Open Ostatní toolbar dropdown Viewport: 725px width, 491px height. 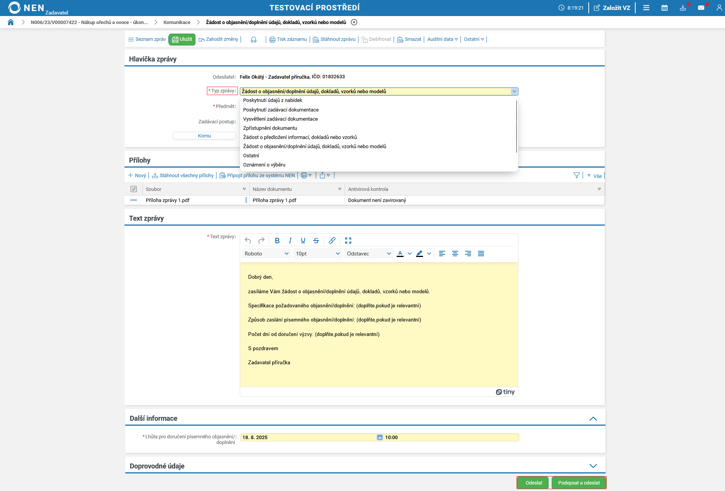pyautogui.click(x=474, y=39)
